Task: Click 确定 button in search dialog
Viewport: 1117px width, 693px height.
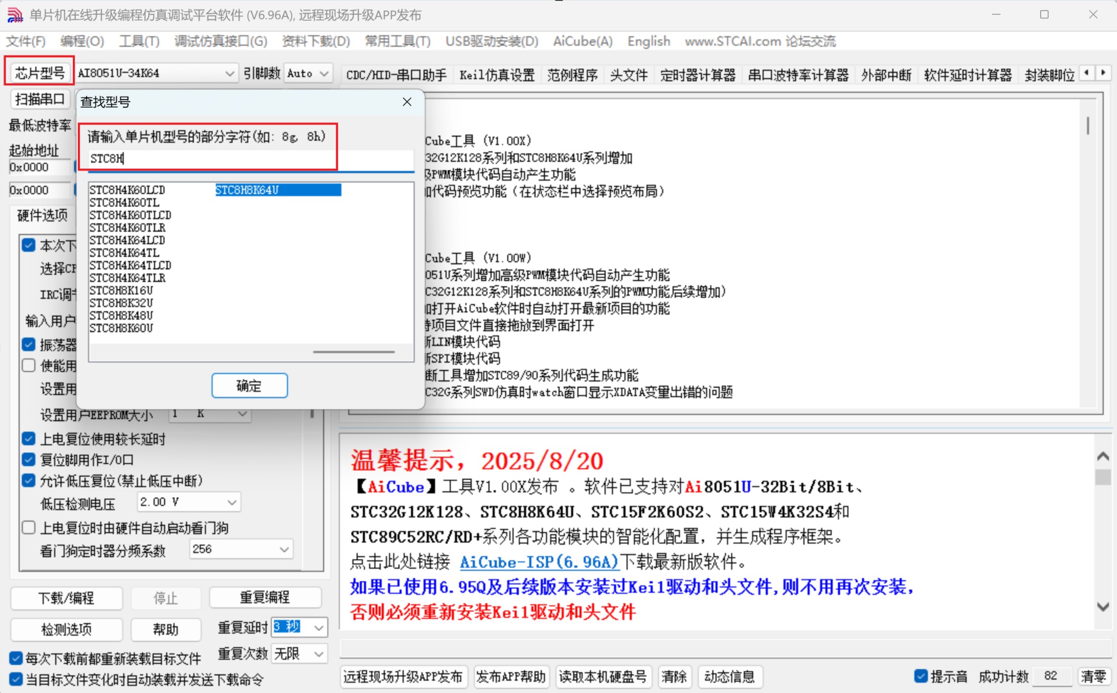Action: (x=249, y=385)
